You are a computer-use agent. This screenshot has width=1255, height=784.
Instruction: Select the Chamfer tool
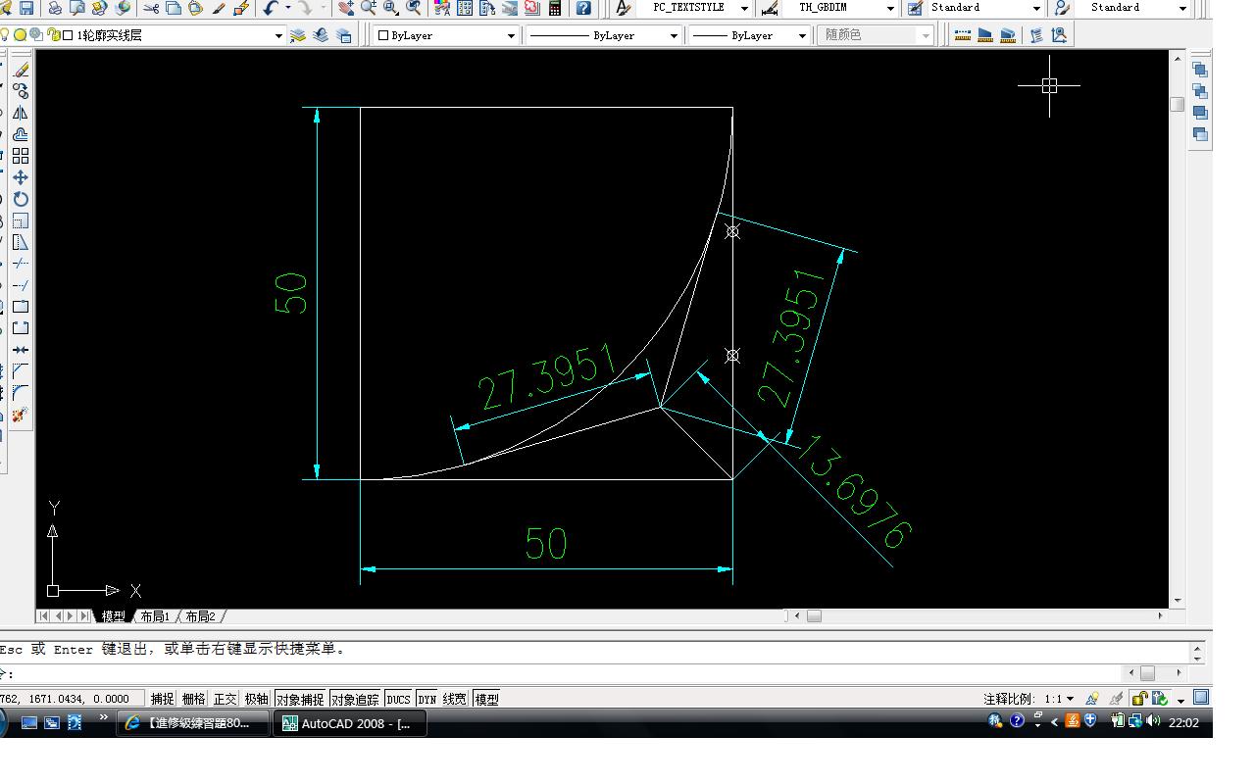(20, 371)
